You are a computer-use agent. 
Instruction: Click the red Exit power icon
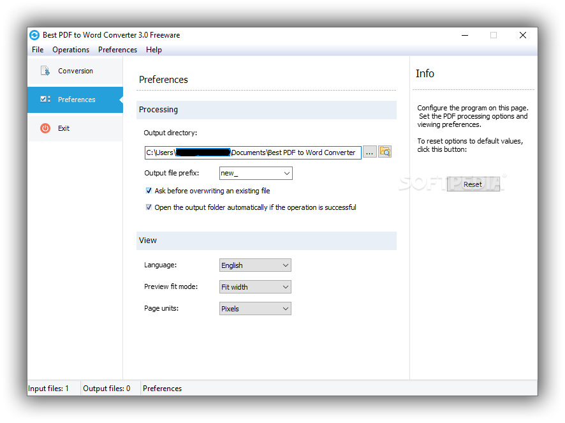[45, 128]
